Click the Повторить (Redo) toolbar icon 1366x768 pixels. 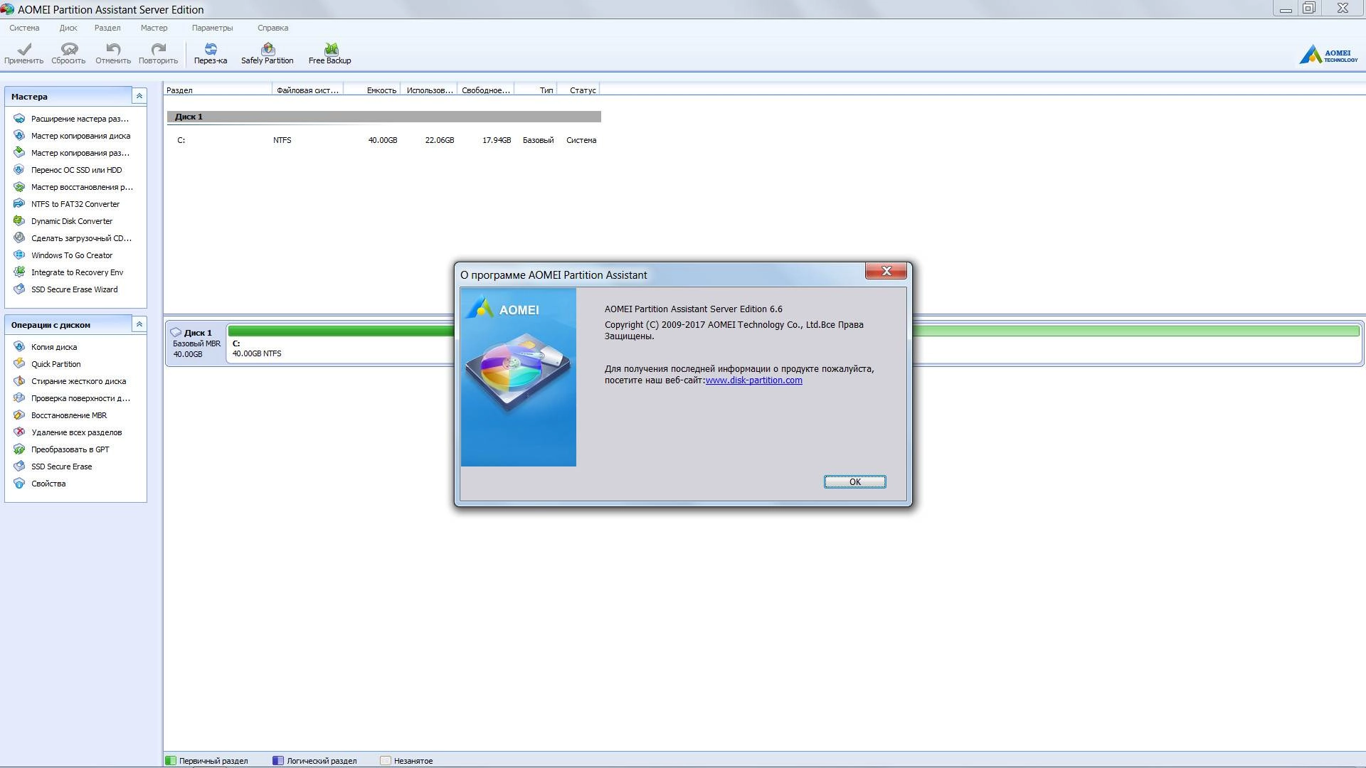[x=158, y=53]
